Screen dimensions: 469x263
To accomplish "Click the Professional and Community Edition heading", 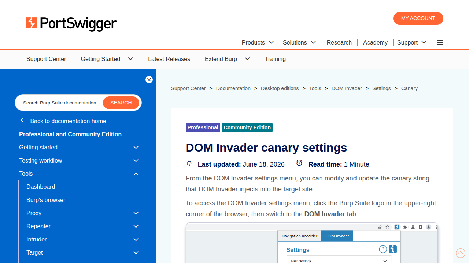I will [x=70, y=134].
